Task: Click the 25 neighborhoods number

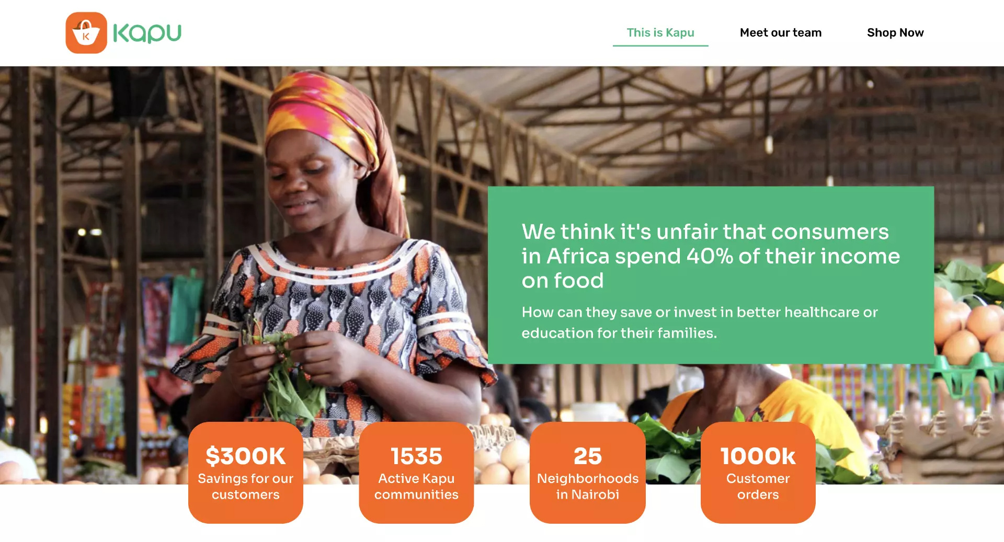Action: (587, 456)
